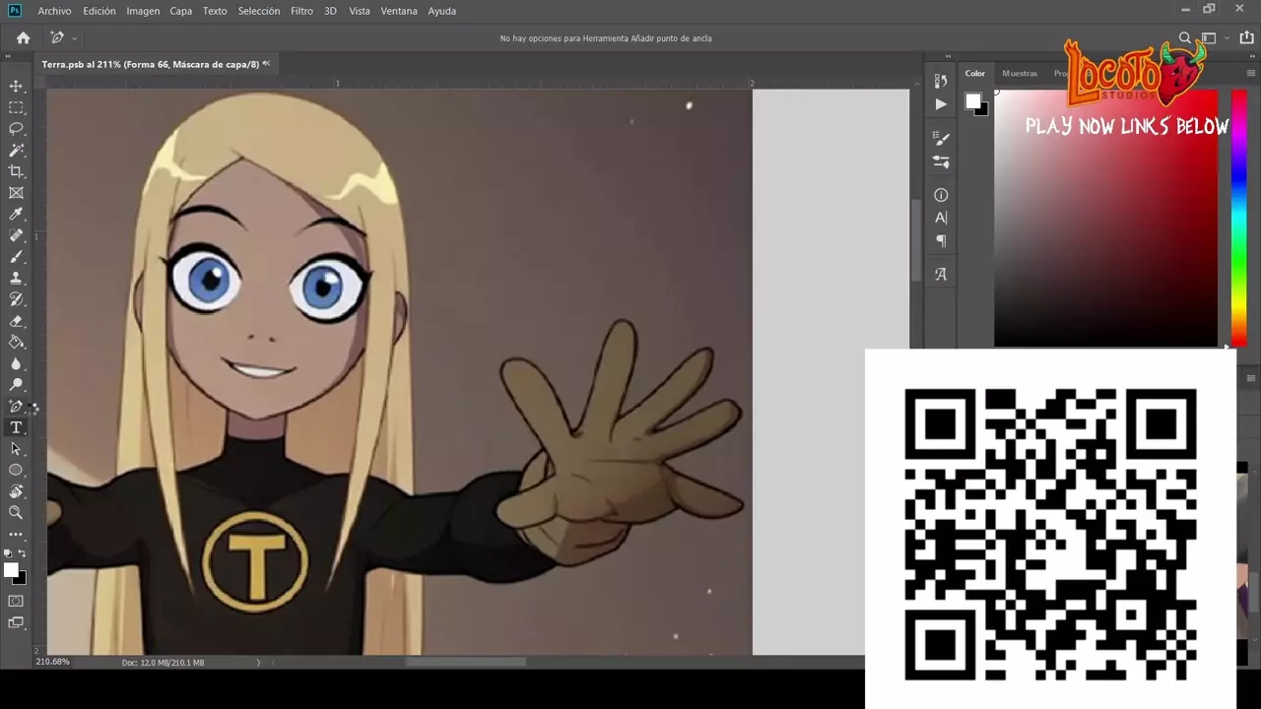Select the Lasso tool

tap(16, 129)
